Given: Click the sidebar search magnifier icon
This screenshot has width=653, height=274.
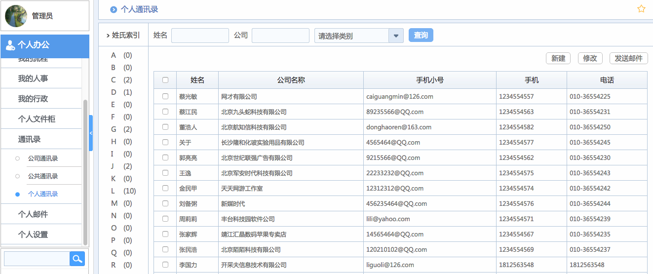Looking at the screenshot, I should pos(77,259).
